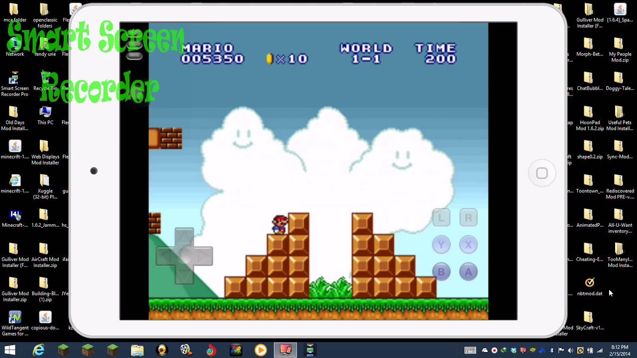637x358 pixels.
Task: Tap the B button on the emulator overlay
Action: (x=441, y=272)
